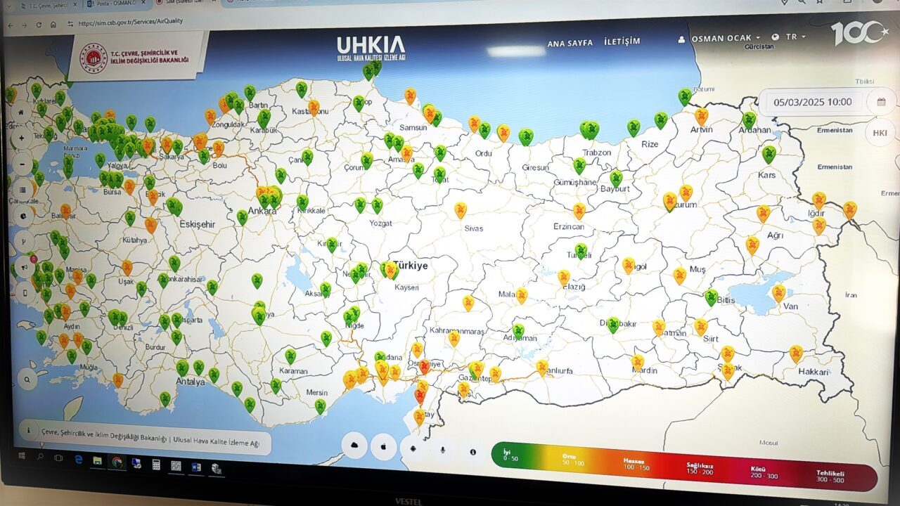The image size is (900, 506).
Task: Click the cloud weather icon button
Action: point(354,446)
